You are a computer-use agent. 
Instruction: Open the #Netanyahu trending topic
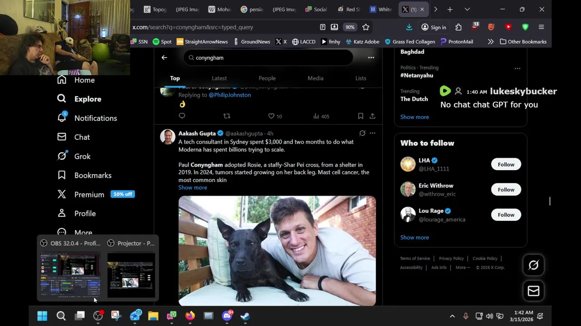point(417,76)
